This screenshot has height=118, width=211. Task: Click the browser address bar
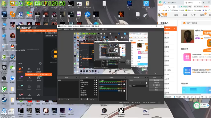tap(185, 7)
